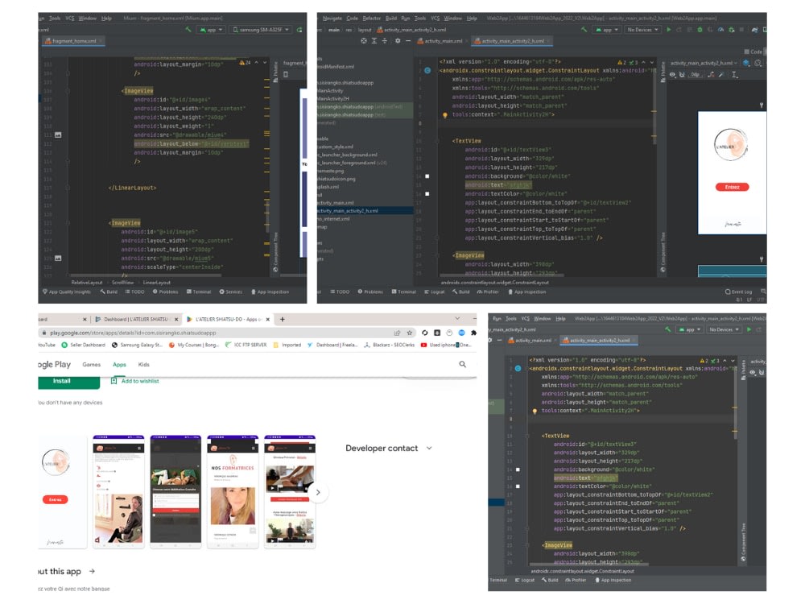Expand the Component Tree side panel
Viewport: 805px width, 604px height.
(662, 250)
